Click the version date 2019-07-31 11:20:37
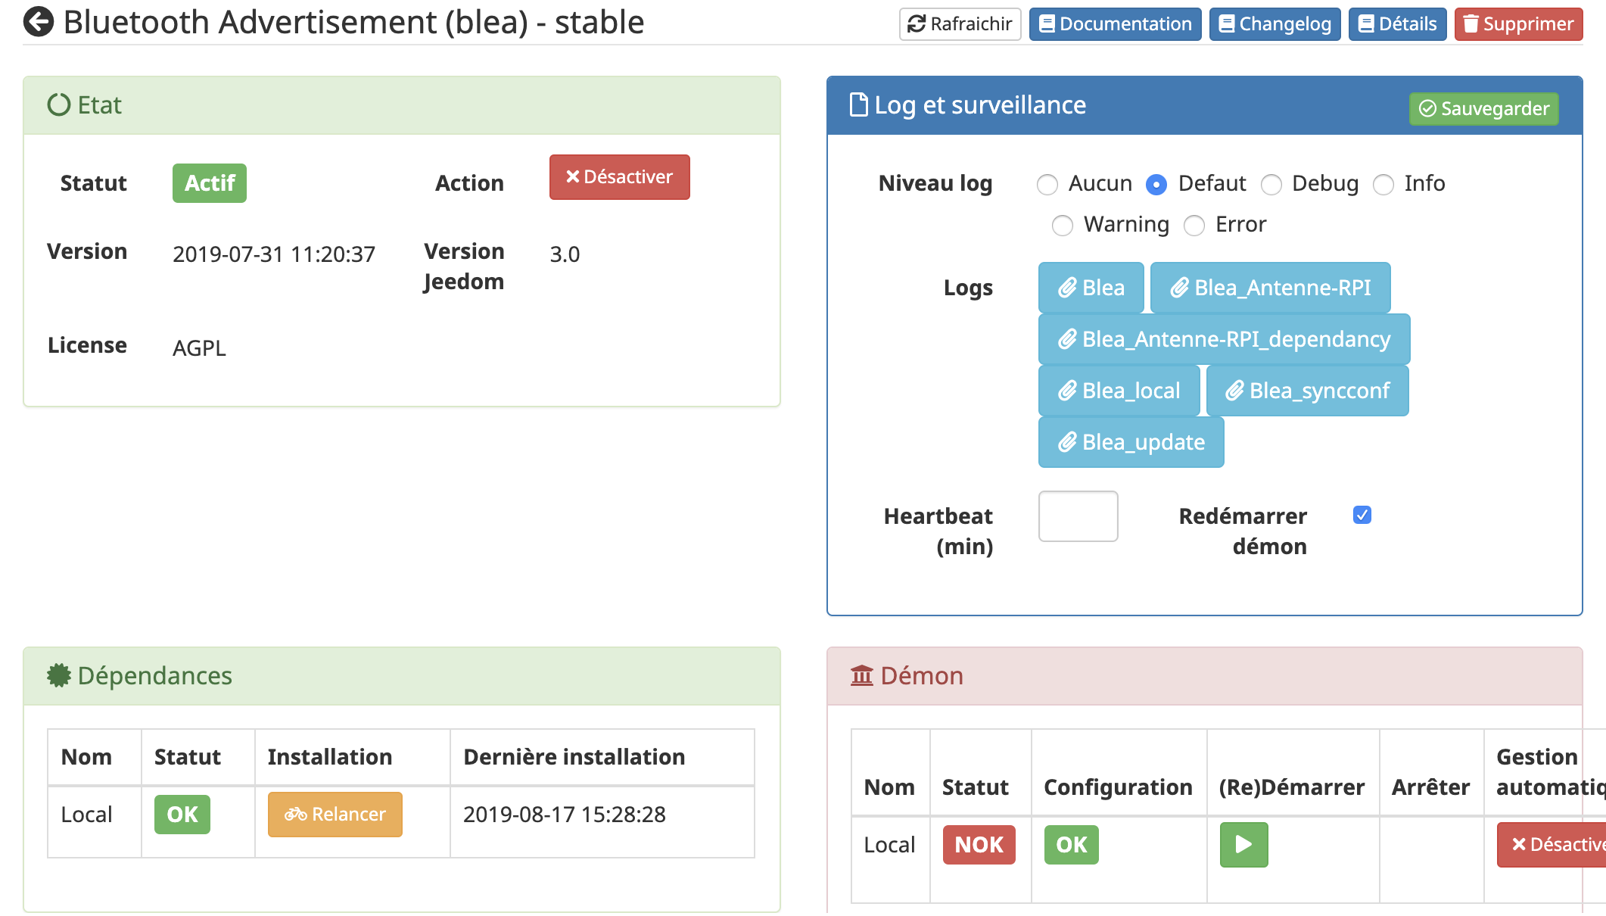Image resolution: width=1606 pixels, height=916 pixels. pos(274,254)
